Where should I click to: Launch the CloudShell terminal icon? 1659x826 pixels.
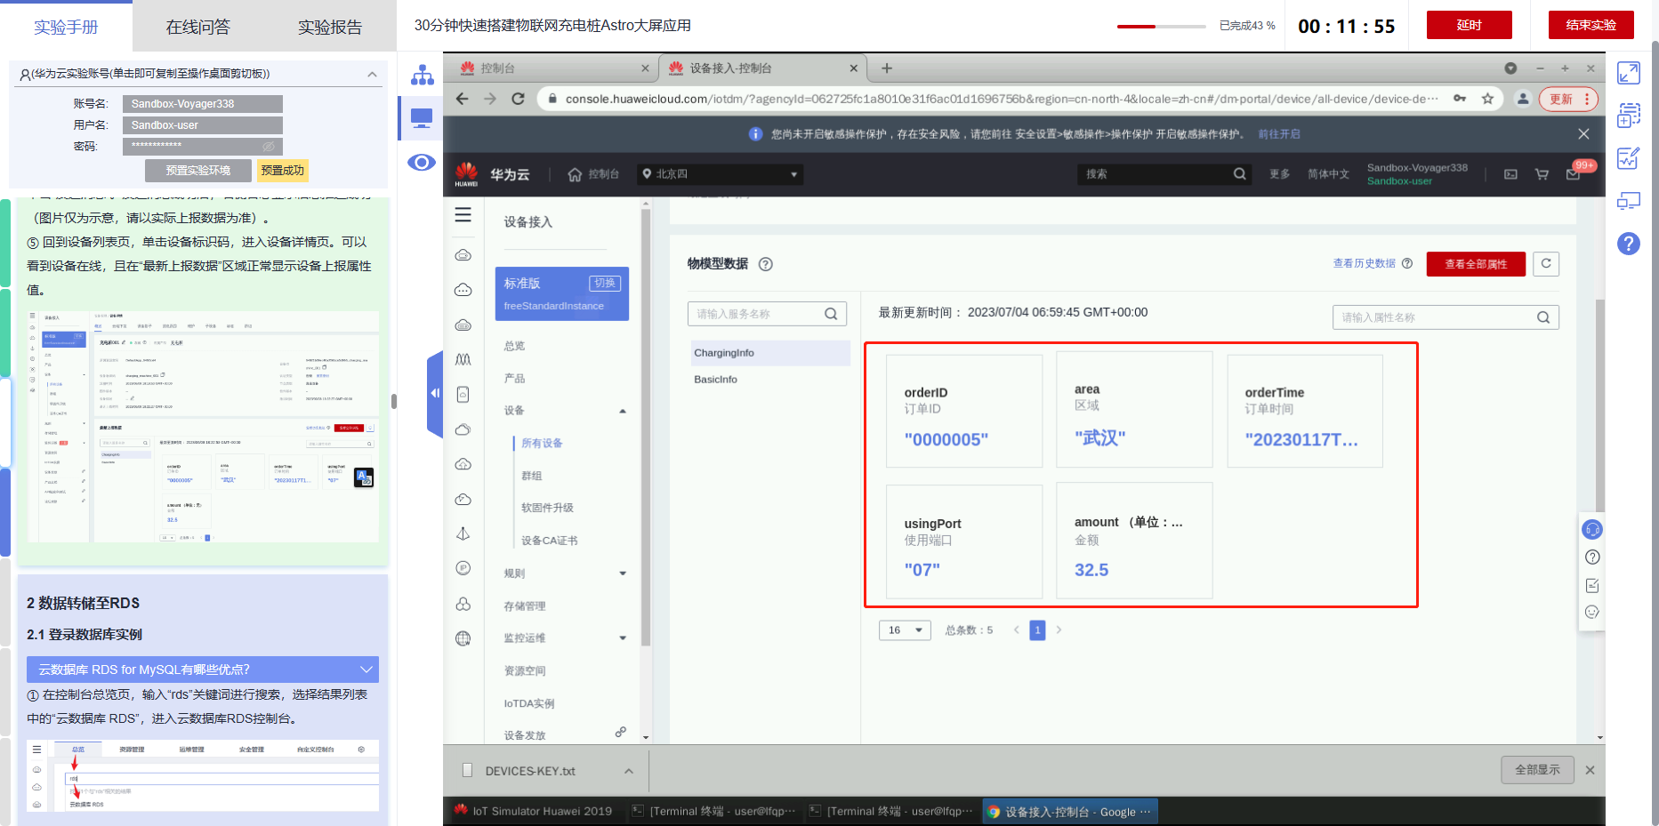(1510, 174)
